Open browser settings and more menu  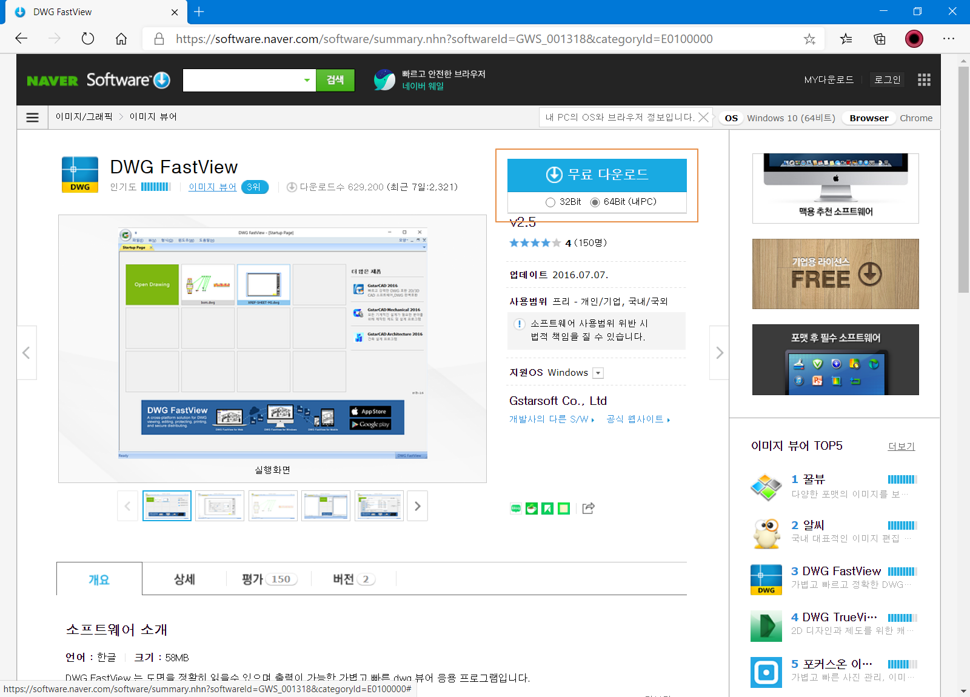click(x=949, y=39)
